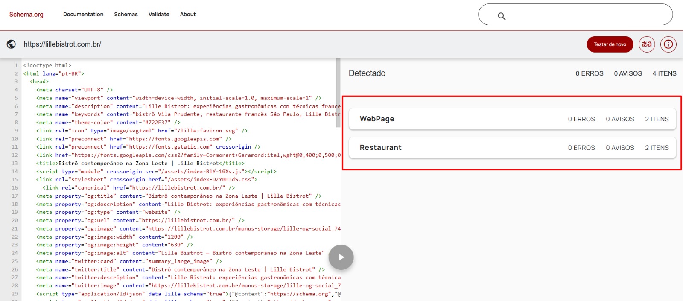Focus the site search input field
The width and height of the screenshot is (683, 301).
coord(575,15)
